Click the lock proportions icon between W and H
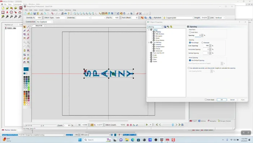This screenshot has width=253, height=143. pos(92,125)
